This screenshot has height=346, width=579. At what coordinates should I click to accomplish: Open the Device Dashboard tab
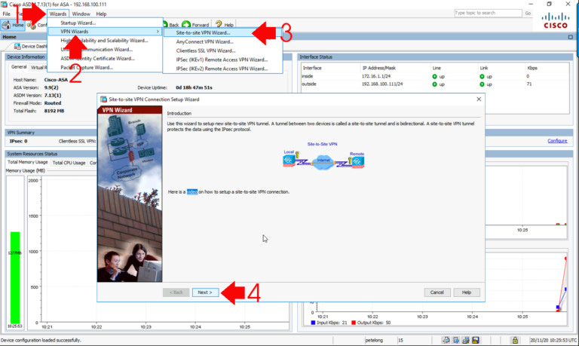30,46
